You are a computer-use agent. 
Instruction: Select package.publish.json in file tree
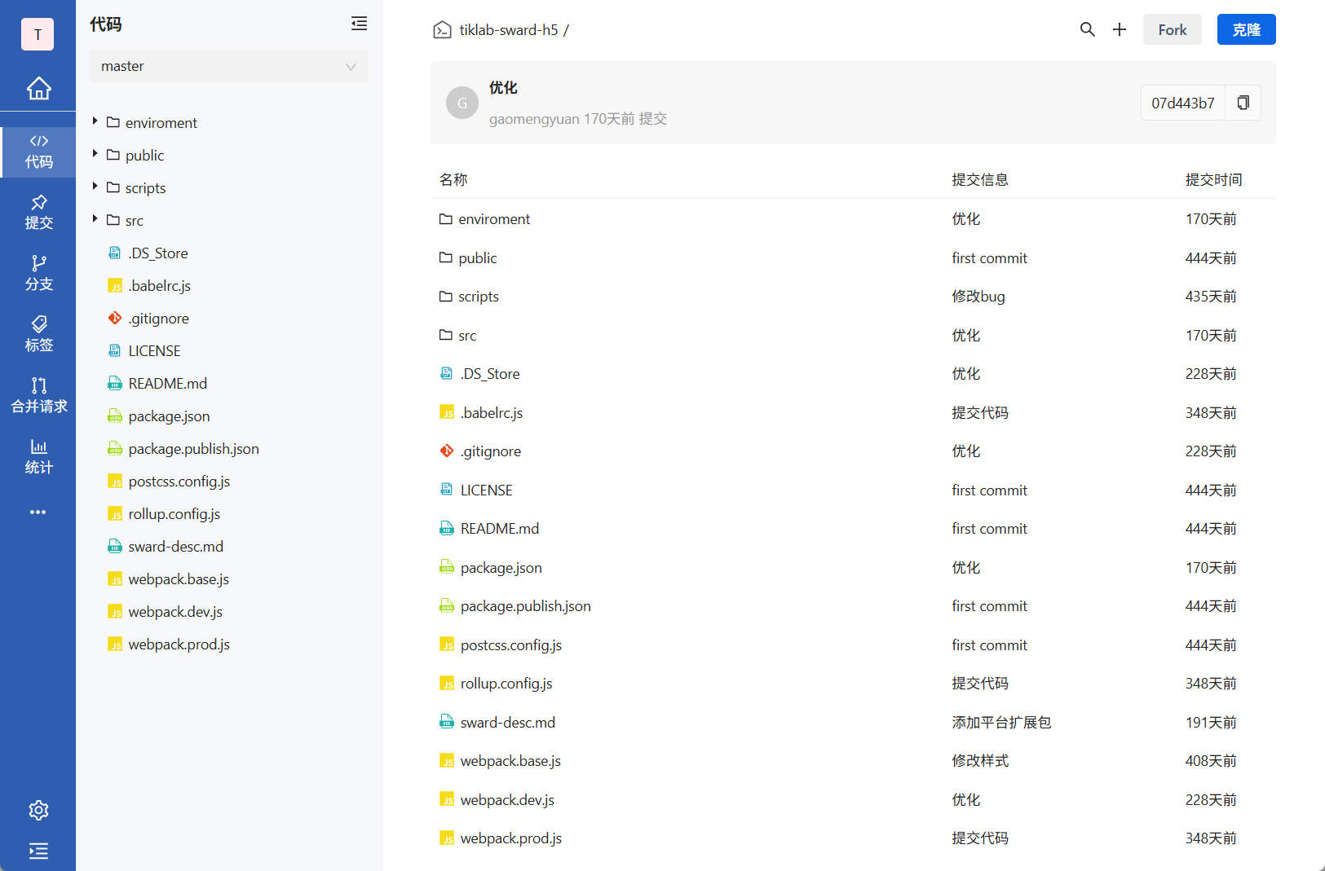tap(193, 449)
